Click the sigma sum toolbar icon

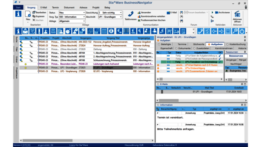pos(111,31)
